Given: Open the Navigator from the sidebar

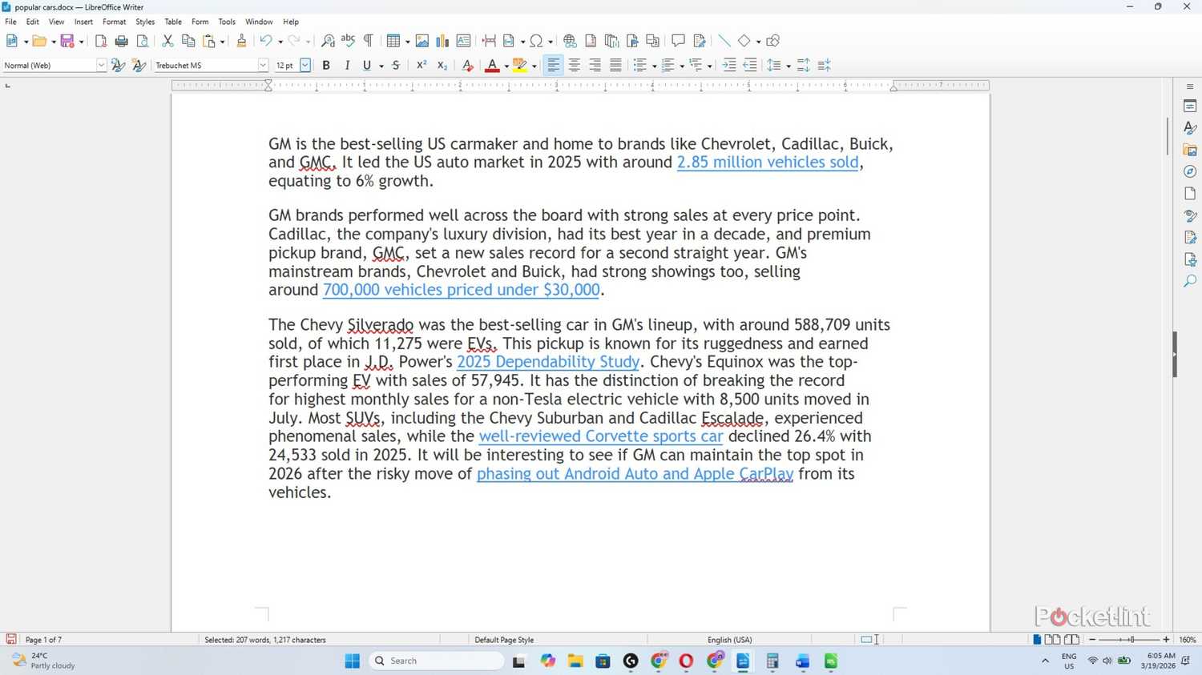Looking at the screenshot, I should click(1191, 171).
